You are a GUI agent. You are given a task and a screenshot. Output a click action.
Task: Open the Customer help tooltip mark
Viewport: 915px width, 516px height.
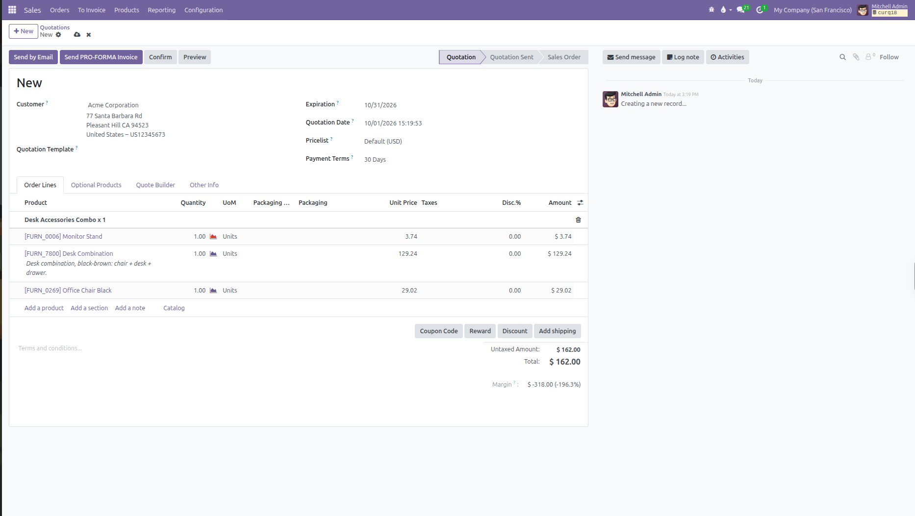click(x=47, y=102)
